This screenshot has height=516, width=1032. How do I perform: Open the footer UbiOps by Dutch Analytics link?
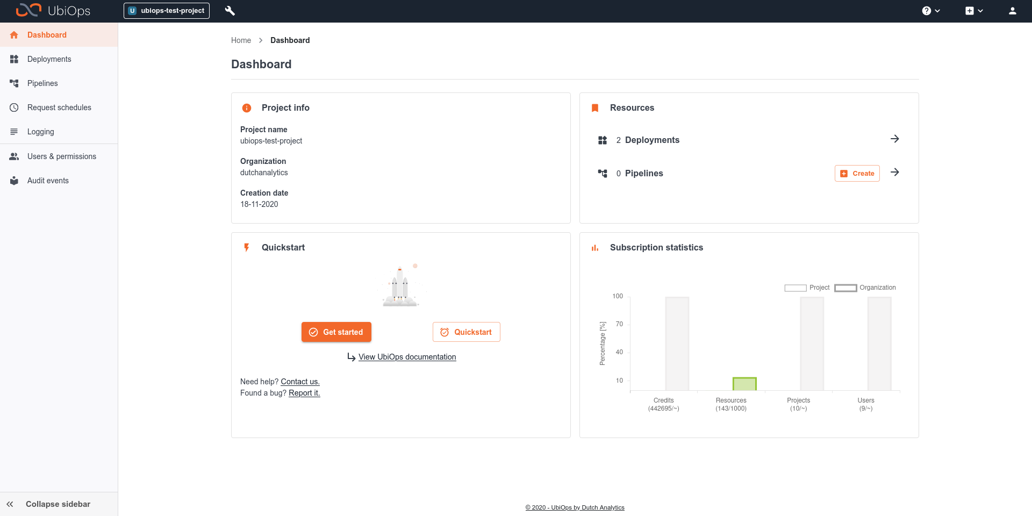point(575,507)
